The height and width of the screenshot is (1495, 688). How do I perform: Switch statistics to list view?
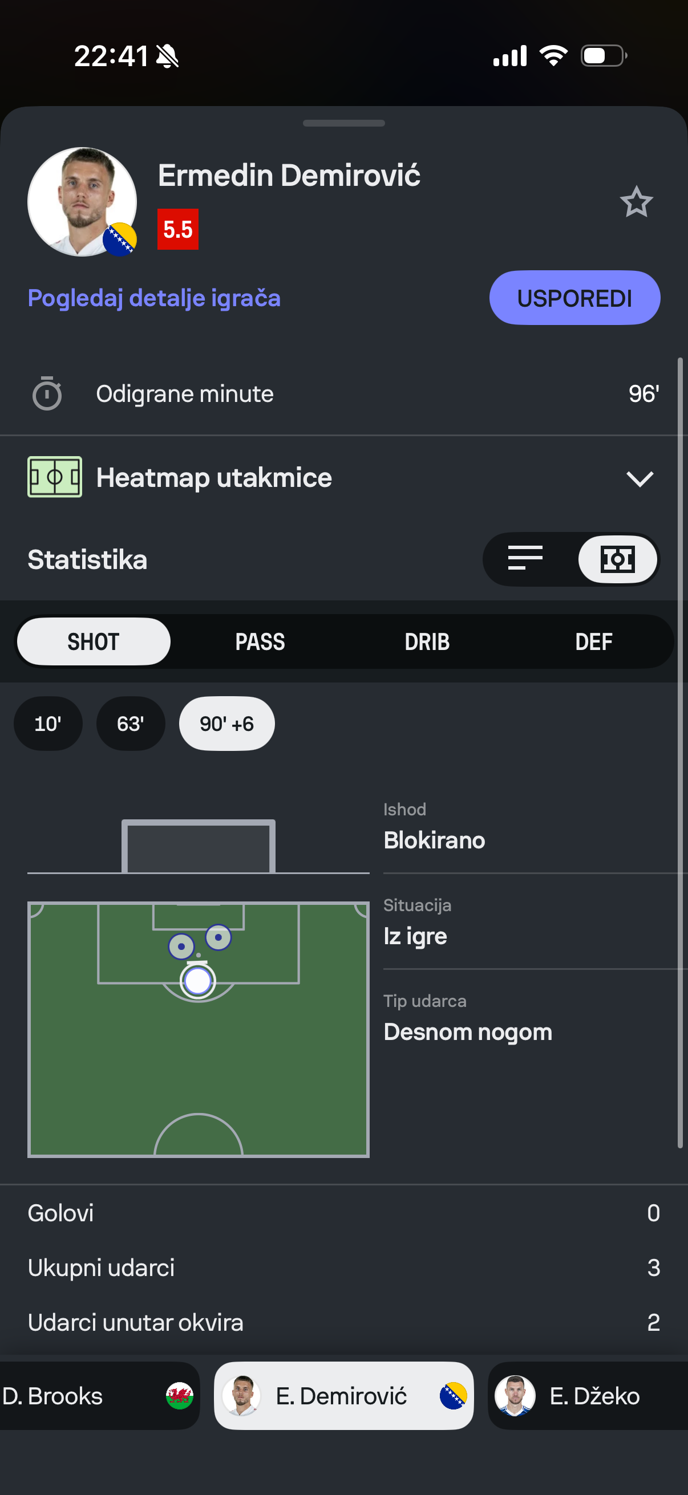525,559
